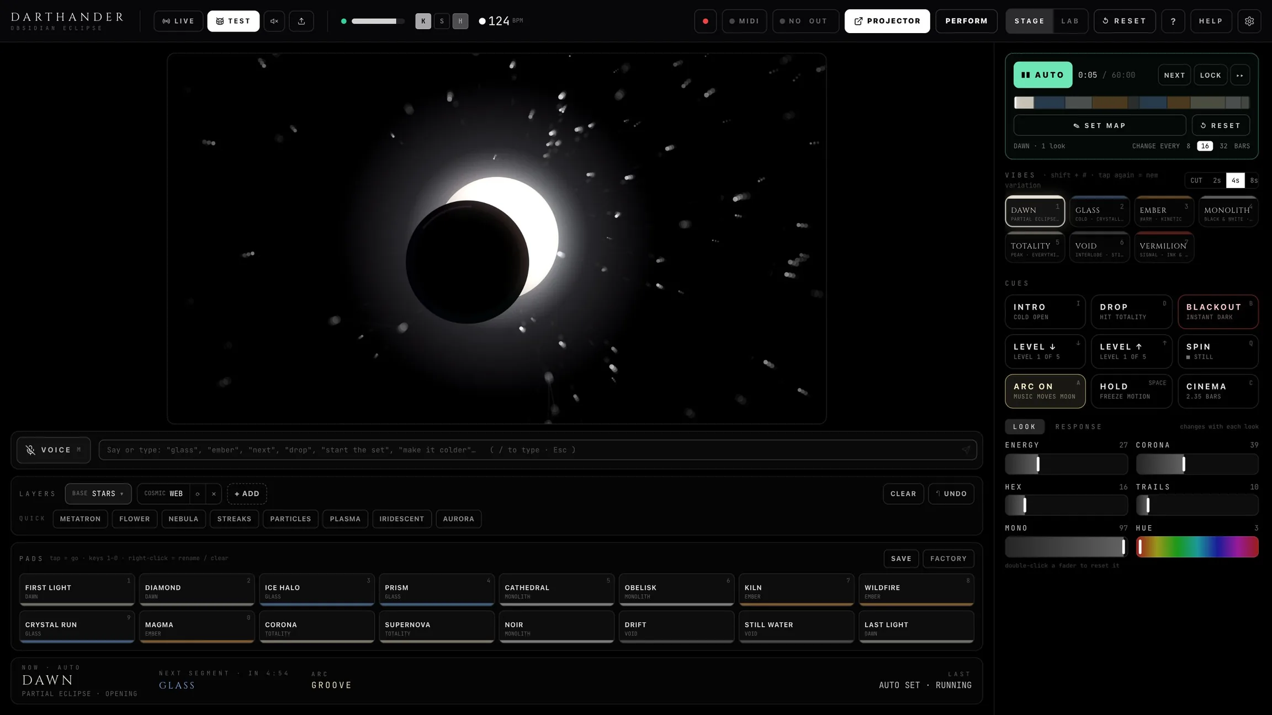Open the Base Stars layer dropdown
This screenshot has width=1272, height=715.
[x=98, y=494]
